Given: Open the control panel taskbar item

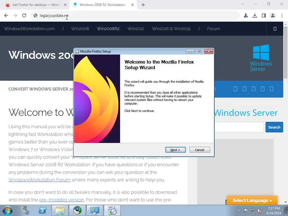Looking at the screenshot, I should 94,210.
